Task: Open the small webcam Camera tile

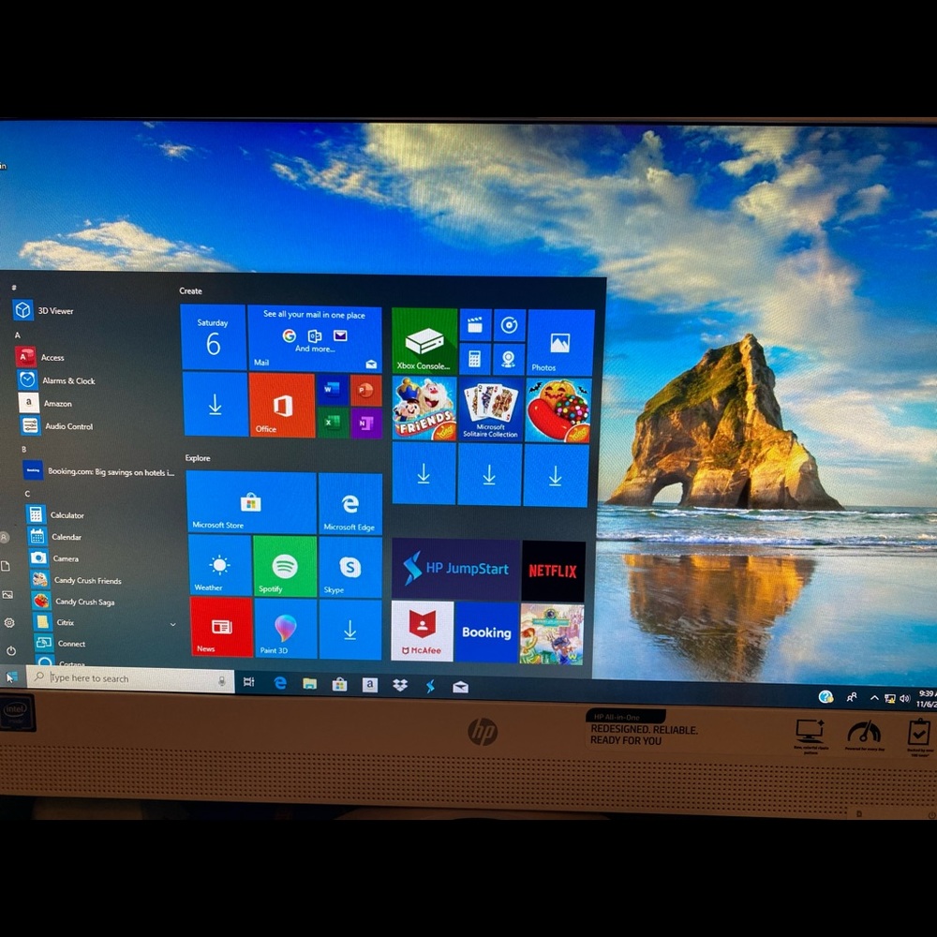Action: tap(509, 359)
